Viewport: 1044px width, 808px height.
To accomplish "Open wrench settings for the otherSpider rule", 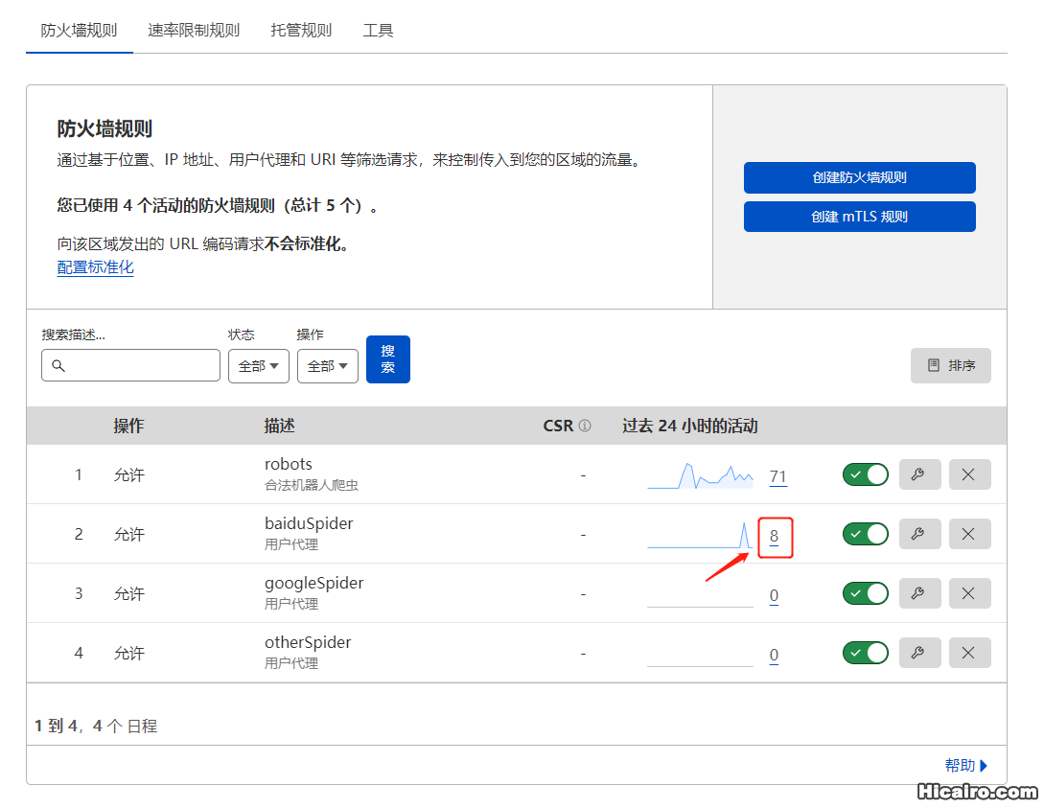I will 919,652.
